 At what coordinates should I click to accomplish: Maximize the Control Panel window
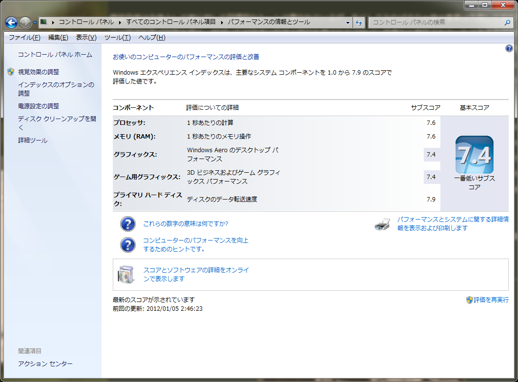pyautogui.click(x=485, y=5)
